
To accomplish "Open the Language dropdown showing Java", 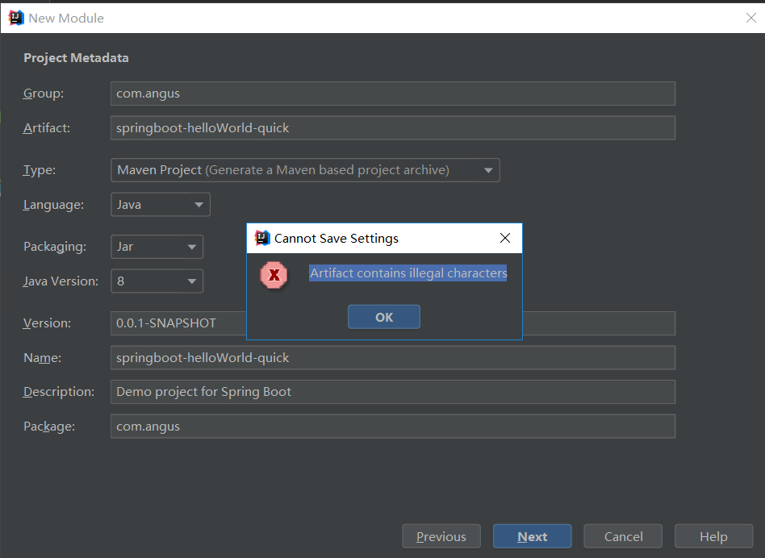I will [161, 204].
